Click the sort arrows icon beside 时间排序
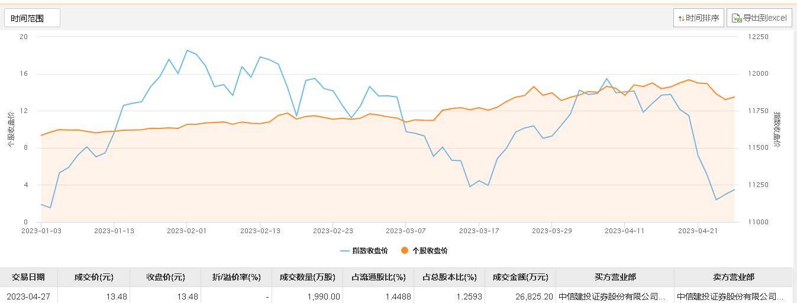Viewport: 797px width, 303px height. click(x=681, y=18)
